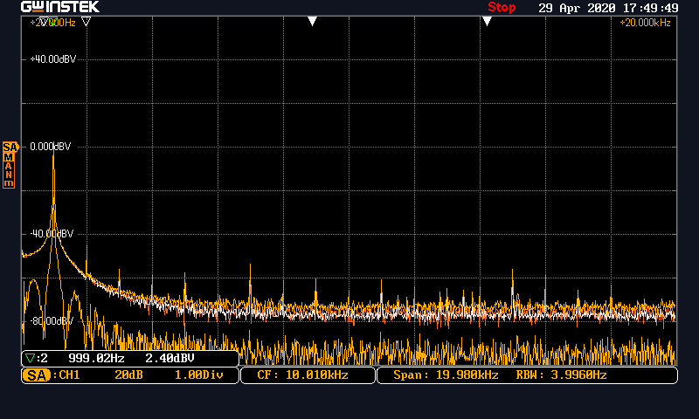
Task: Click the 2.40dBV marker amplitude readout
Action: point(170,359)
